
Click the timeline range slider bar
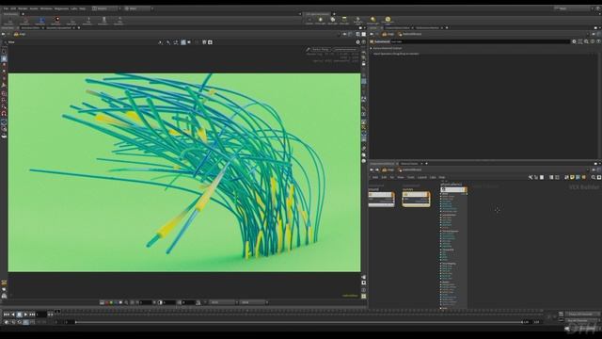299,322
